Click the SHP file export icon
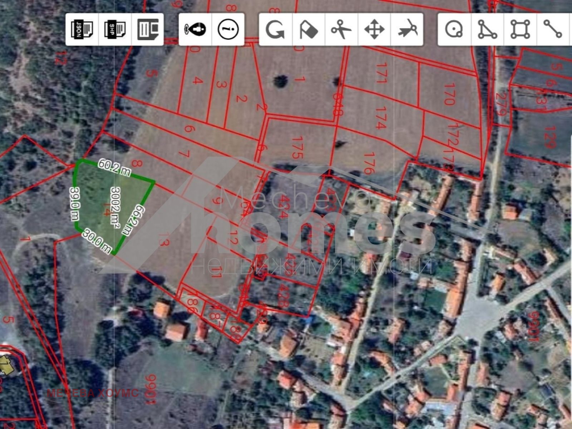This screenshot has height=429, width=572. click(115, 29)
